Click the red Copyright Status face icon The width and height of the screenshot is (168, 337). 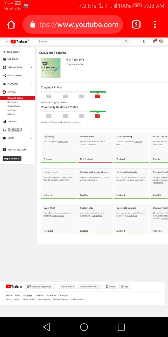pos(97,96)
